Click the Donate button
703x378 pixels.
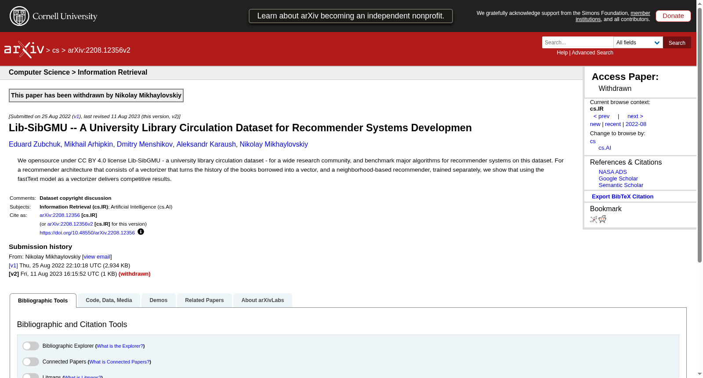pos(673,16)
